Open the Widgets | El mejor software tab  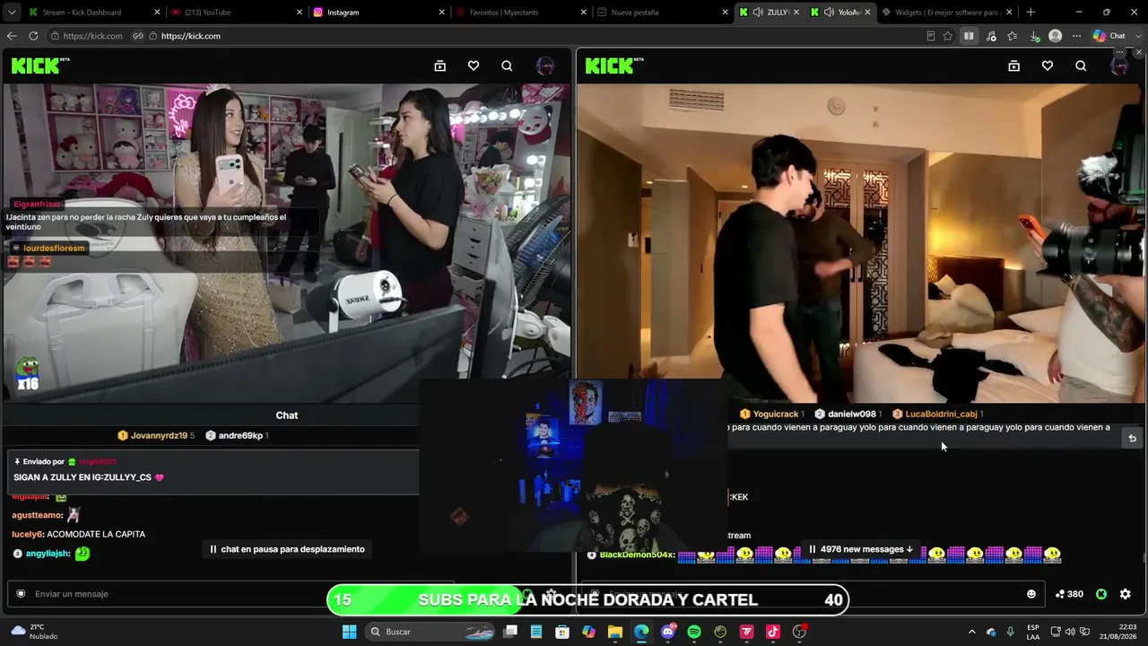946,13
